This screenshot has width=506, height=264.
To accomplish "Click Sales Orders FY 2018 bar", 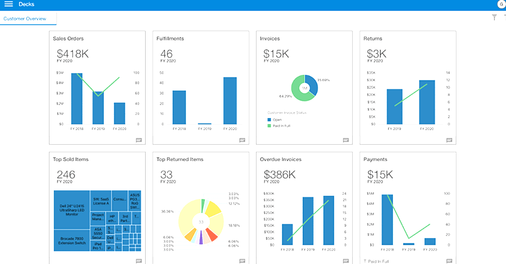I will (x=77, y=99).
